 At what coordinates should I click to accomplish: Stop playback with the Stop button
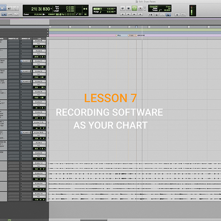(x=129, y=8)
